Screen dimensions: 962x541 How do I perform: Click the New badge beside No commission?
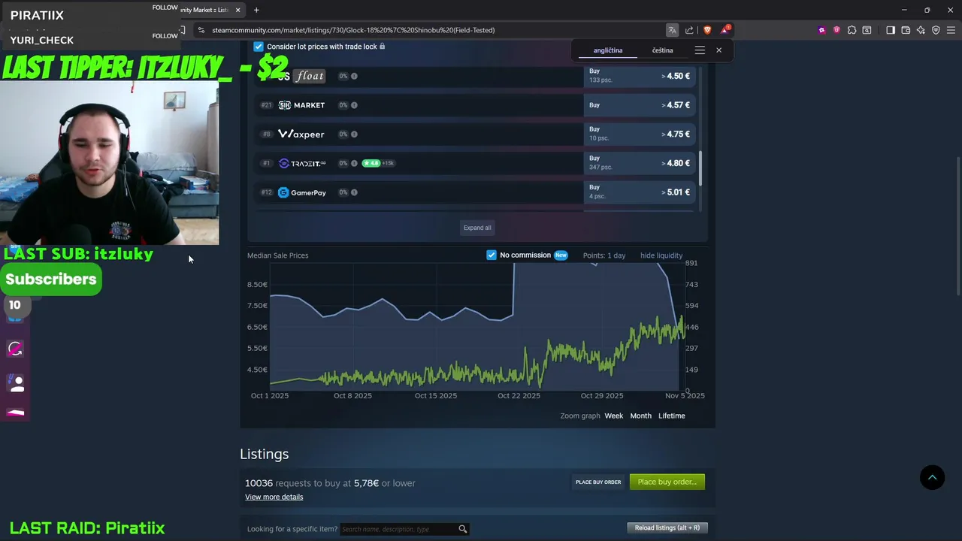coord(561,255)
